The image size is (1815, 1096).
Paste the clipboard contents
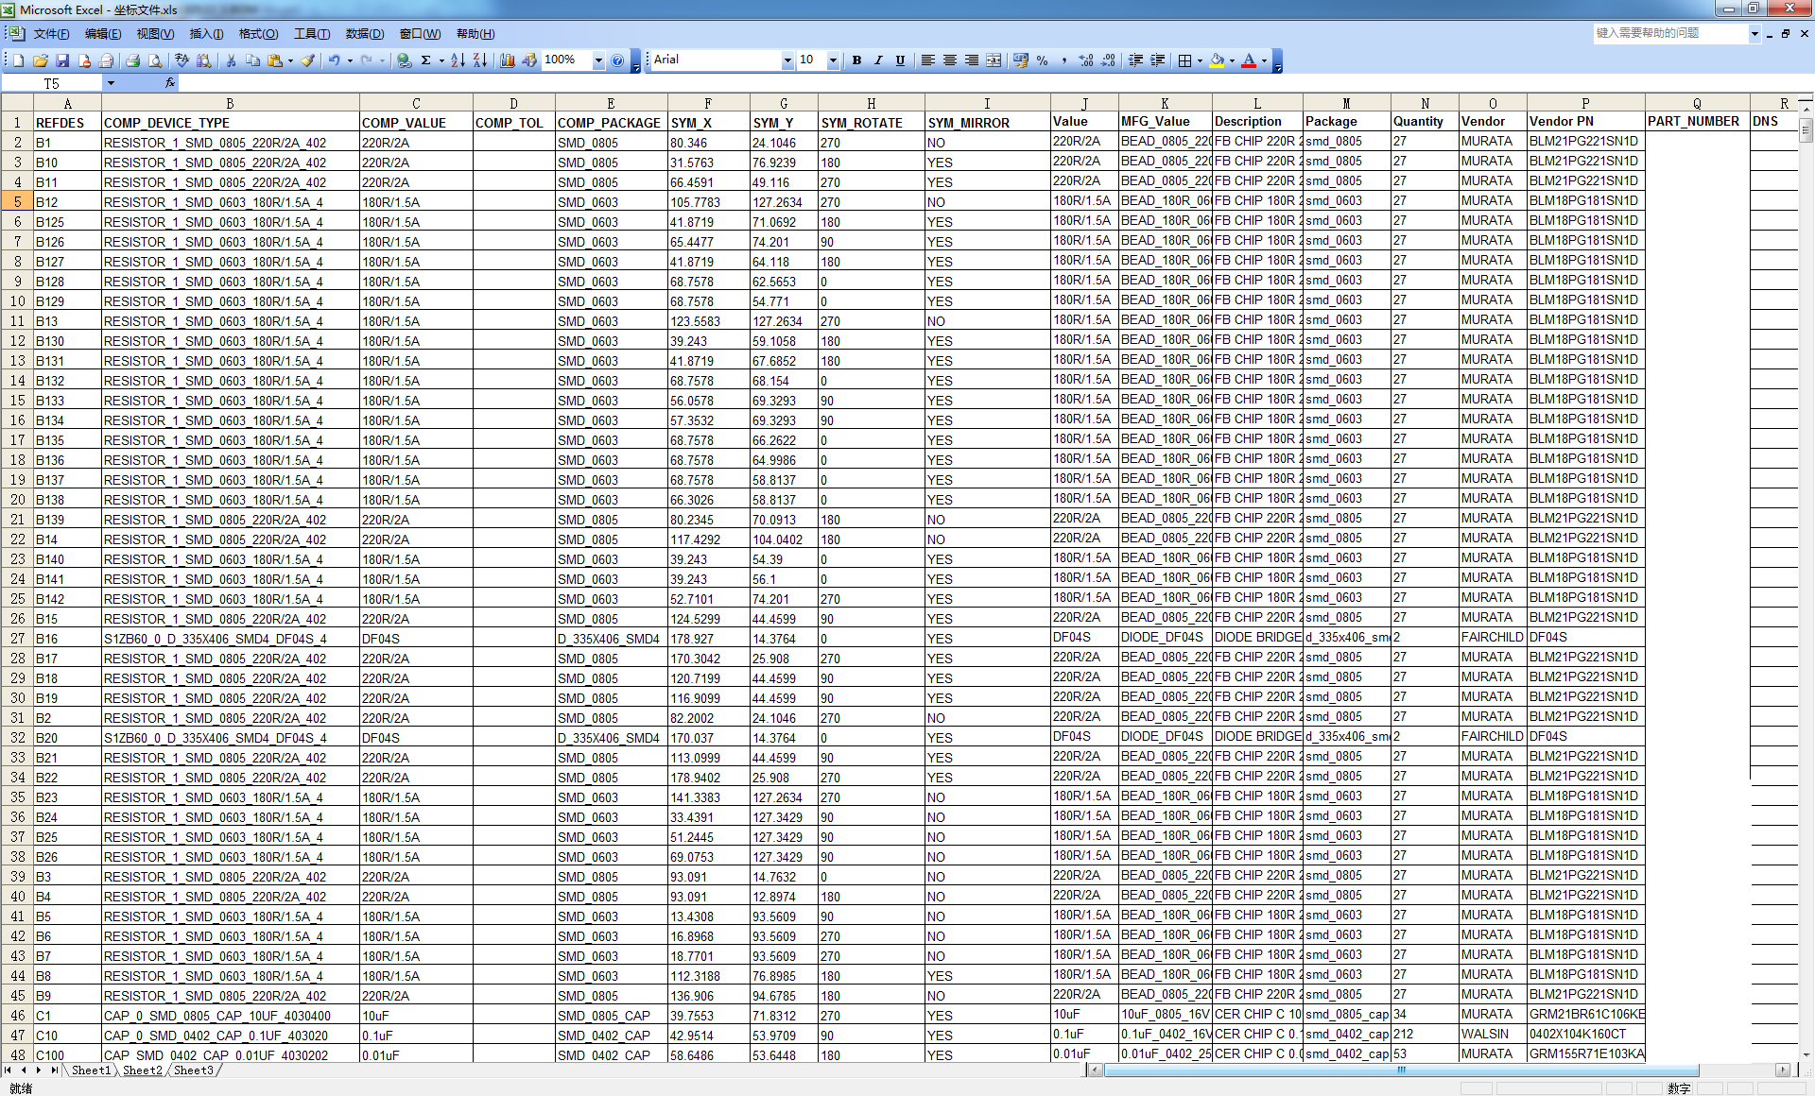[275, 60]
